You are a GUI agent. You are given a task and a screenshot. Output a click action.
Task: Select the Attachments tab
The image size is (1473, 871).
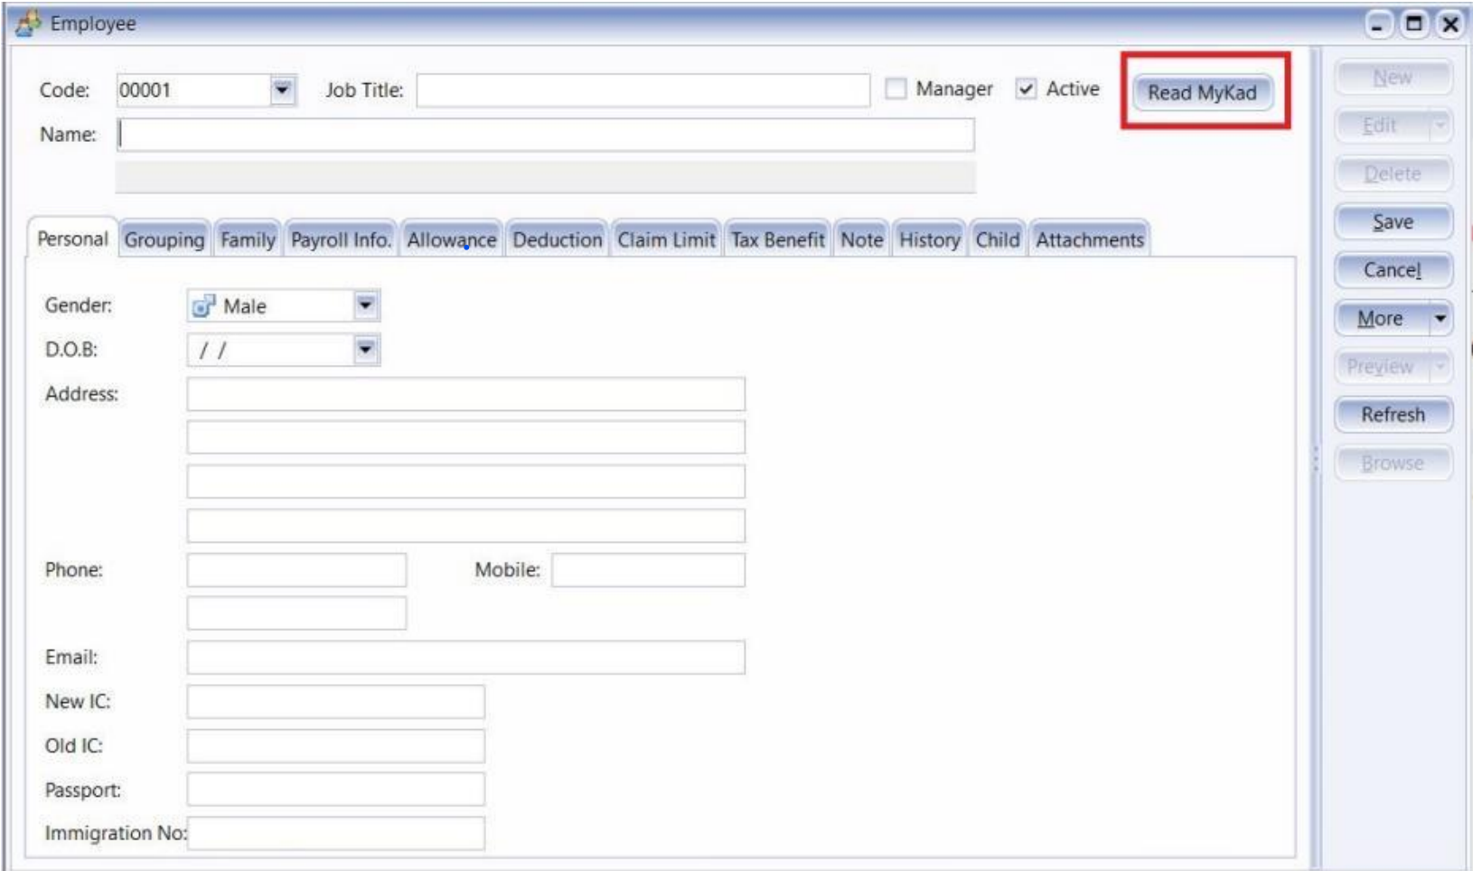click(x=1089, y=240)
